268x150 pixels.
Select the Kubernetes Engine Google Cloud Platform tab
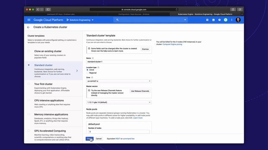pos(205,14)
